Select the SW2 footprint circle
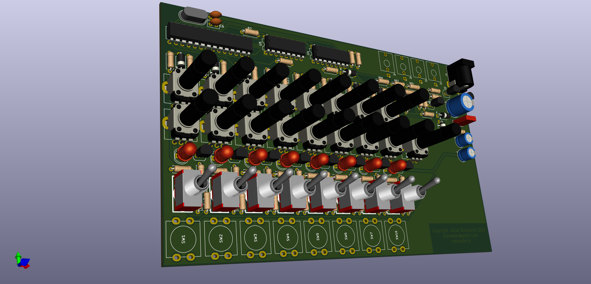 pyautogui.click(x=221, y=238)
